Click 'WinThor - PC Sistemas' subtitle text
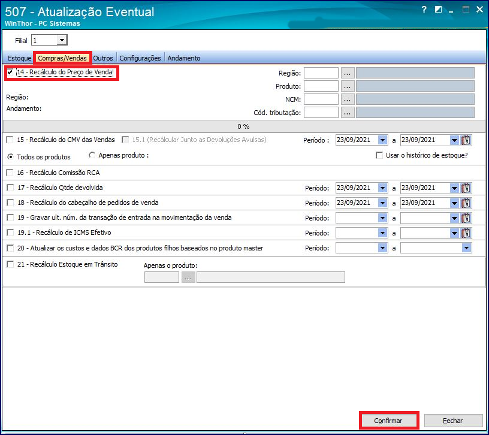 43,23
